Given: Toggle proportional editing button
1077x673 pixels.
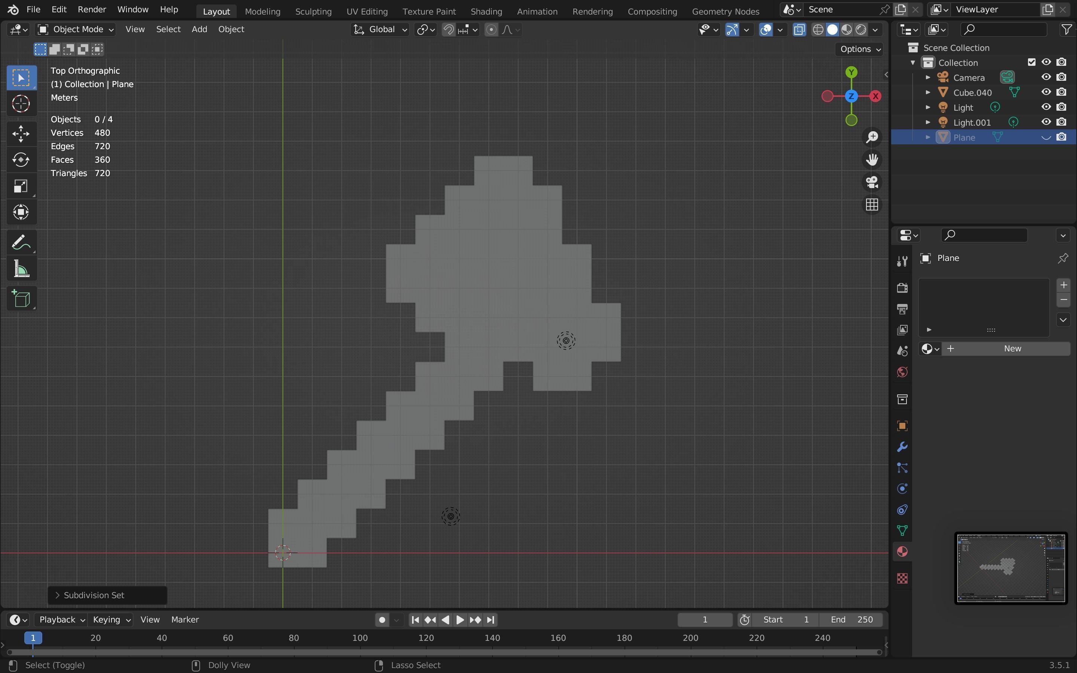Looking at the screenshot, I should pos(491,30).
